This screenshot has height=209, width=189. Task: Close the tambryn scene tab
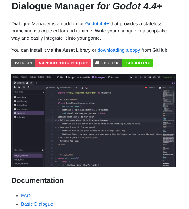pos(31,83)
